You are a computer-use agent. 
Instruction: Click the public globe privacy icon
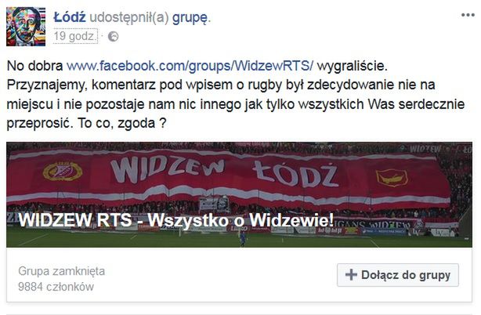113,37
